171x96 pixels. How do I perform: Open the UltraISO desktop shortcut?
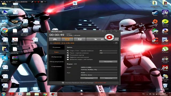(165, 31)
